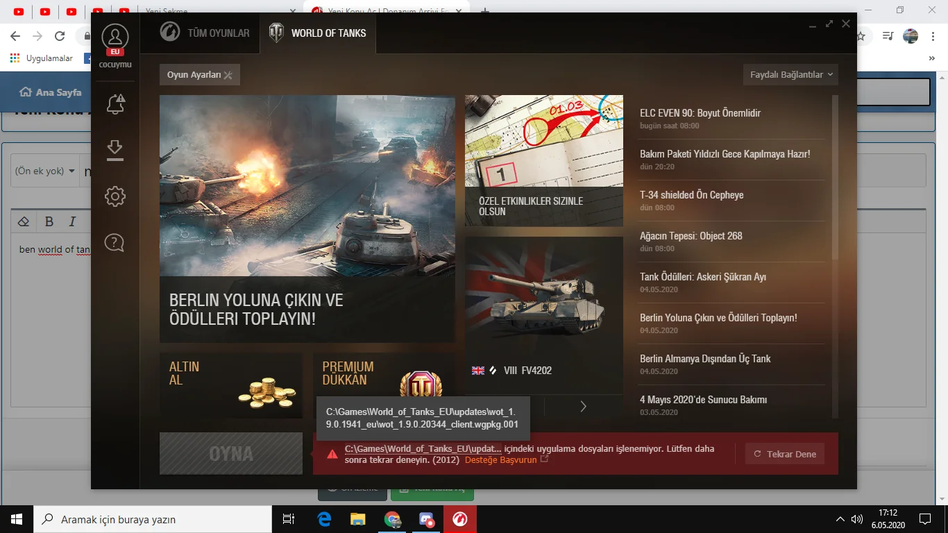
Task: Open Task View on the taskbar
Action: point(289,519)
